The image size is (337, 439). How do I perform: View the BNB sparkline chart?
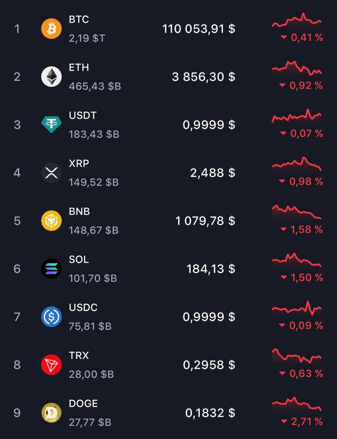(x=297, y=212)
